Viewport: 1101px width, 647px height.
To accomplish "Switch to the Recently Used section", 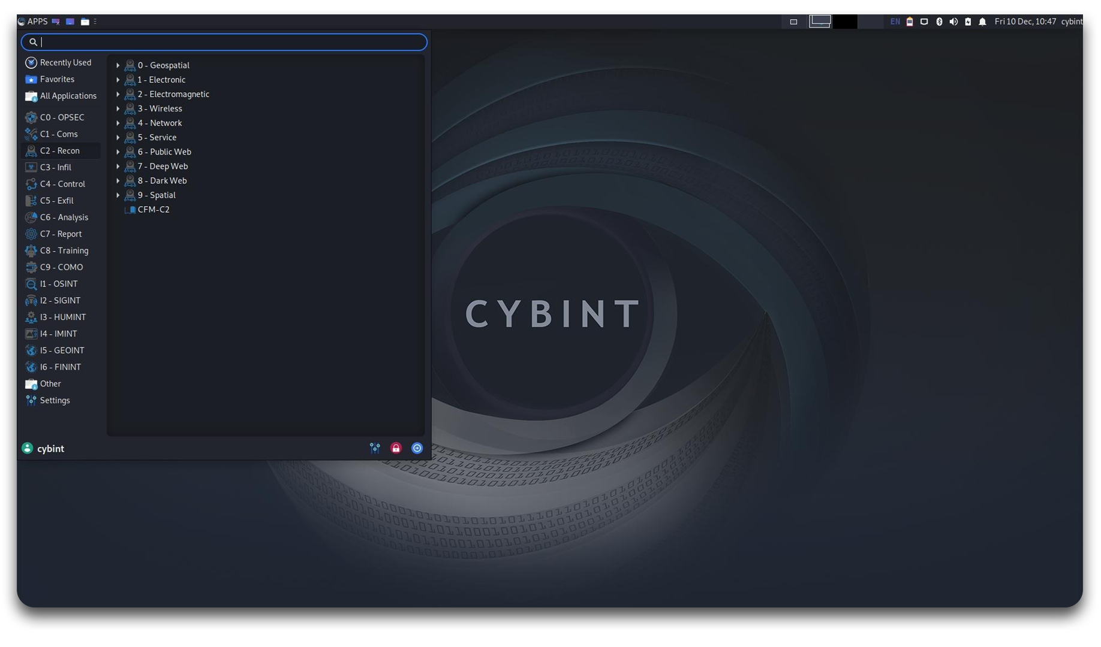I will click(65, 62).
